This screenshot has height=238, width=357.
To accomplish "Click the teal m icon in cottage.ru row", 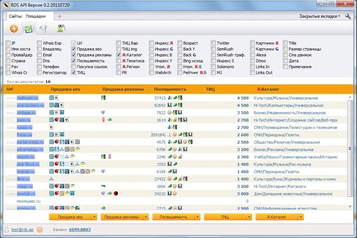I will pyautogui.click(x=62, y=112).
